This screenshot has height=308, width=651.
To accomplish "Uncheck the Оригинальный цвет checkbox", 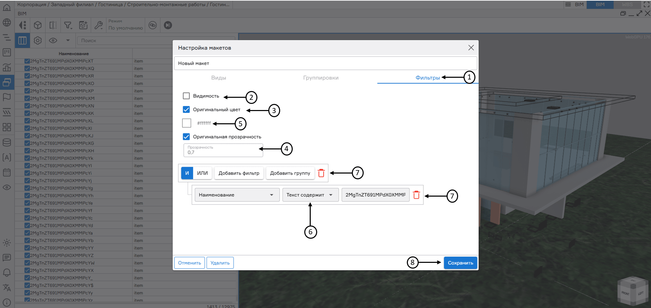I will (x=186, y=110).
